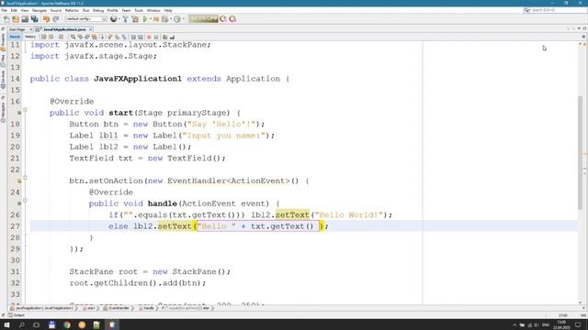This screenshot has width=588, height=330.
Task: Open the Output window at bottom
Action: pyautogui.click(x=16, y=315)
